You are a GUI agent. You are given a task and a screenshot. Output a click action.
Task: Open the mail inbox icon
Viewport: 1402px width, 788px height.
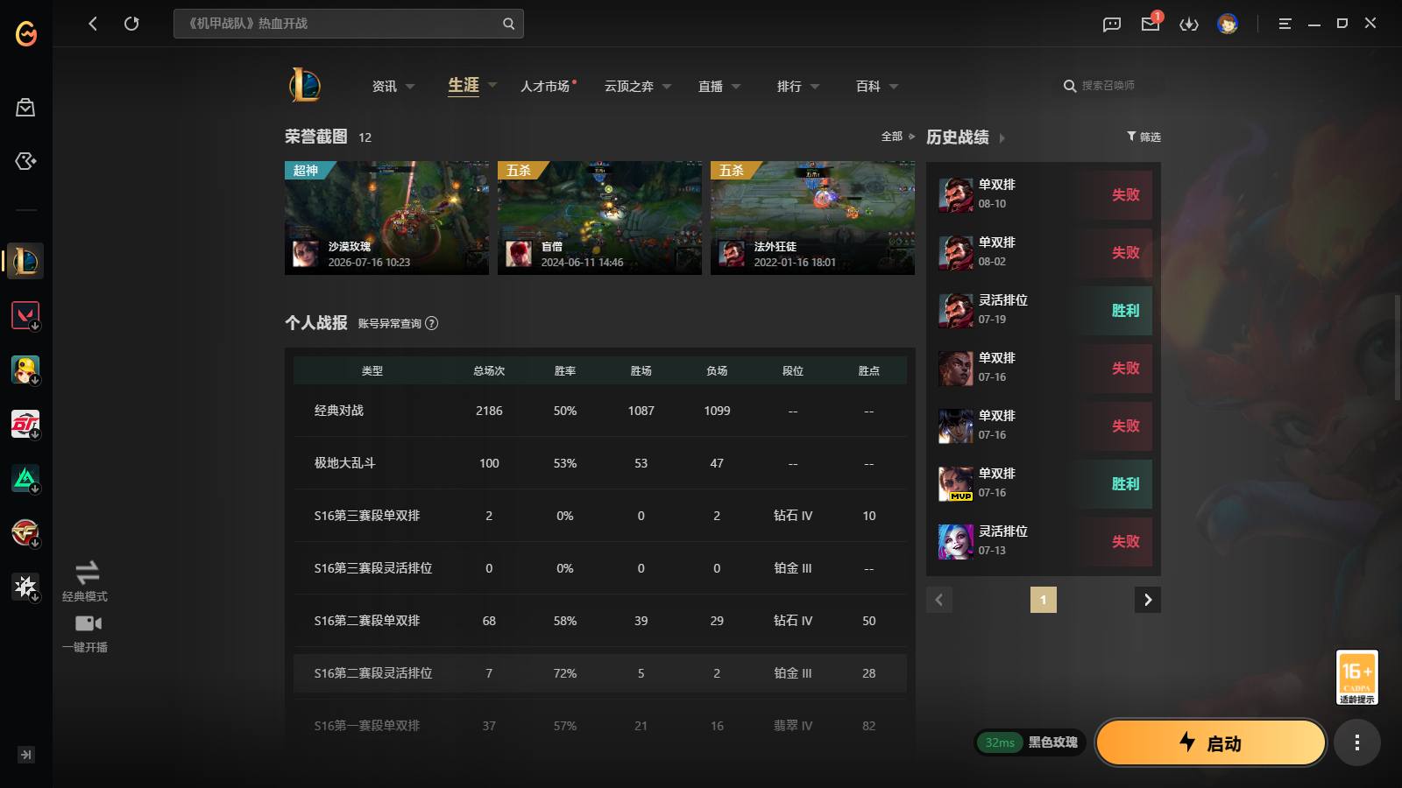coord(1151,24)
